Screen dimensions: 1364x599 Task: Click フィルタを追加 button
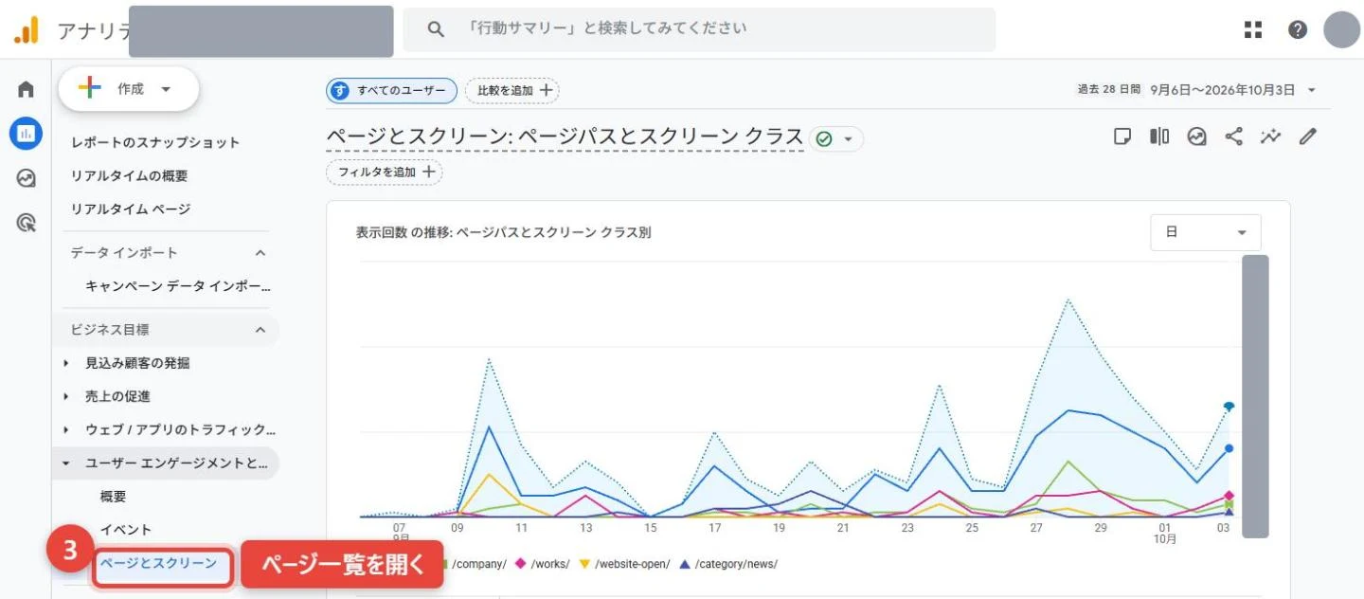[384, 172]
